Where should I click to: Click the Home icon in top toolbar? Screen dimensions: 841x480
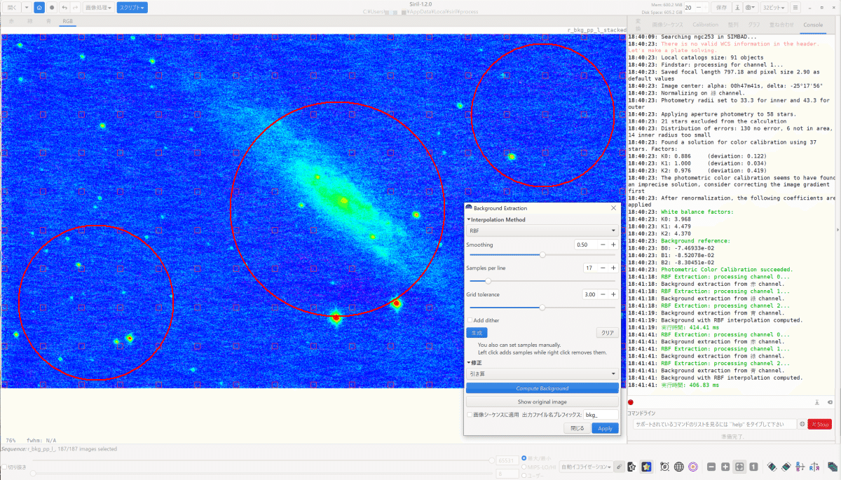[x=39, y=7]
